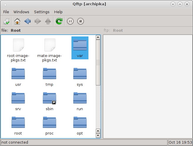
Task: Select the proc folder
Action: pyautogui.click(x=49, y=126)
